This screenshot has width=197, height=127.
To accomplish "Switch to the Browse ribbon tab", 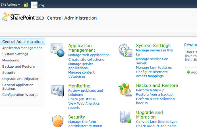I will point(34,5).
